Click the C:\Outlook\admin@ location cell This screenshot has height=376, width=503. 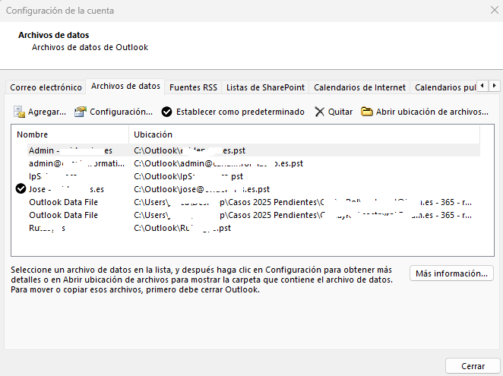[x=219, y=163]
